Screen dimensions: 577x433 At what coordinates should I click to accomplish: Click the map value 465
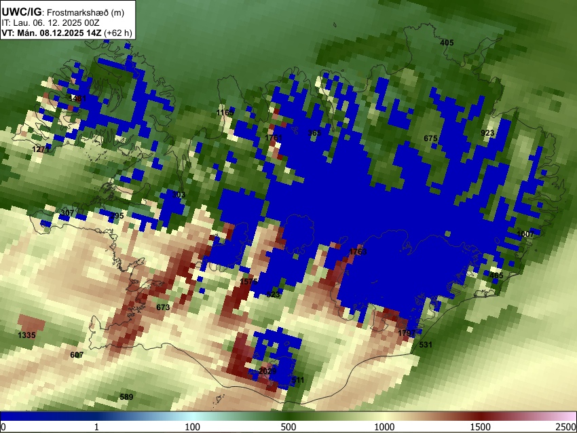496,276
